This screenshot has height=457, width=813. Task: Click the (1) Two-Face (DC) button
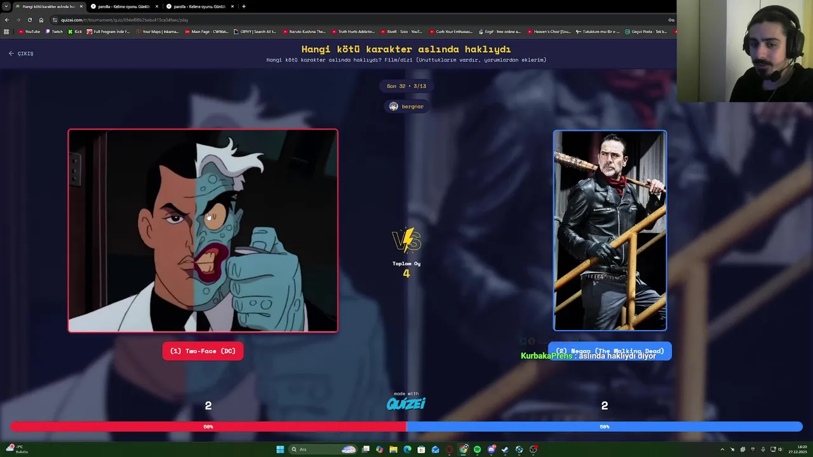203,351
